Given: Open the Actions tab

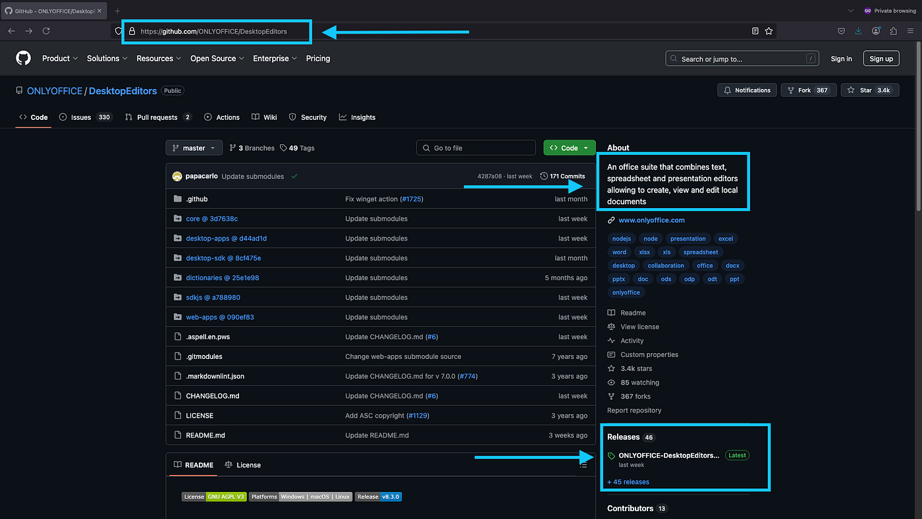Looking at the screenshot, I should click(x=222, y=117).
